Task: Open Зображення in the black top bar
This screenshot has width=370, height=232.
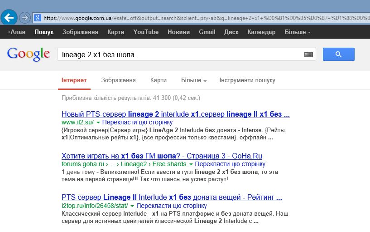Action: [x=80, y=32]
